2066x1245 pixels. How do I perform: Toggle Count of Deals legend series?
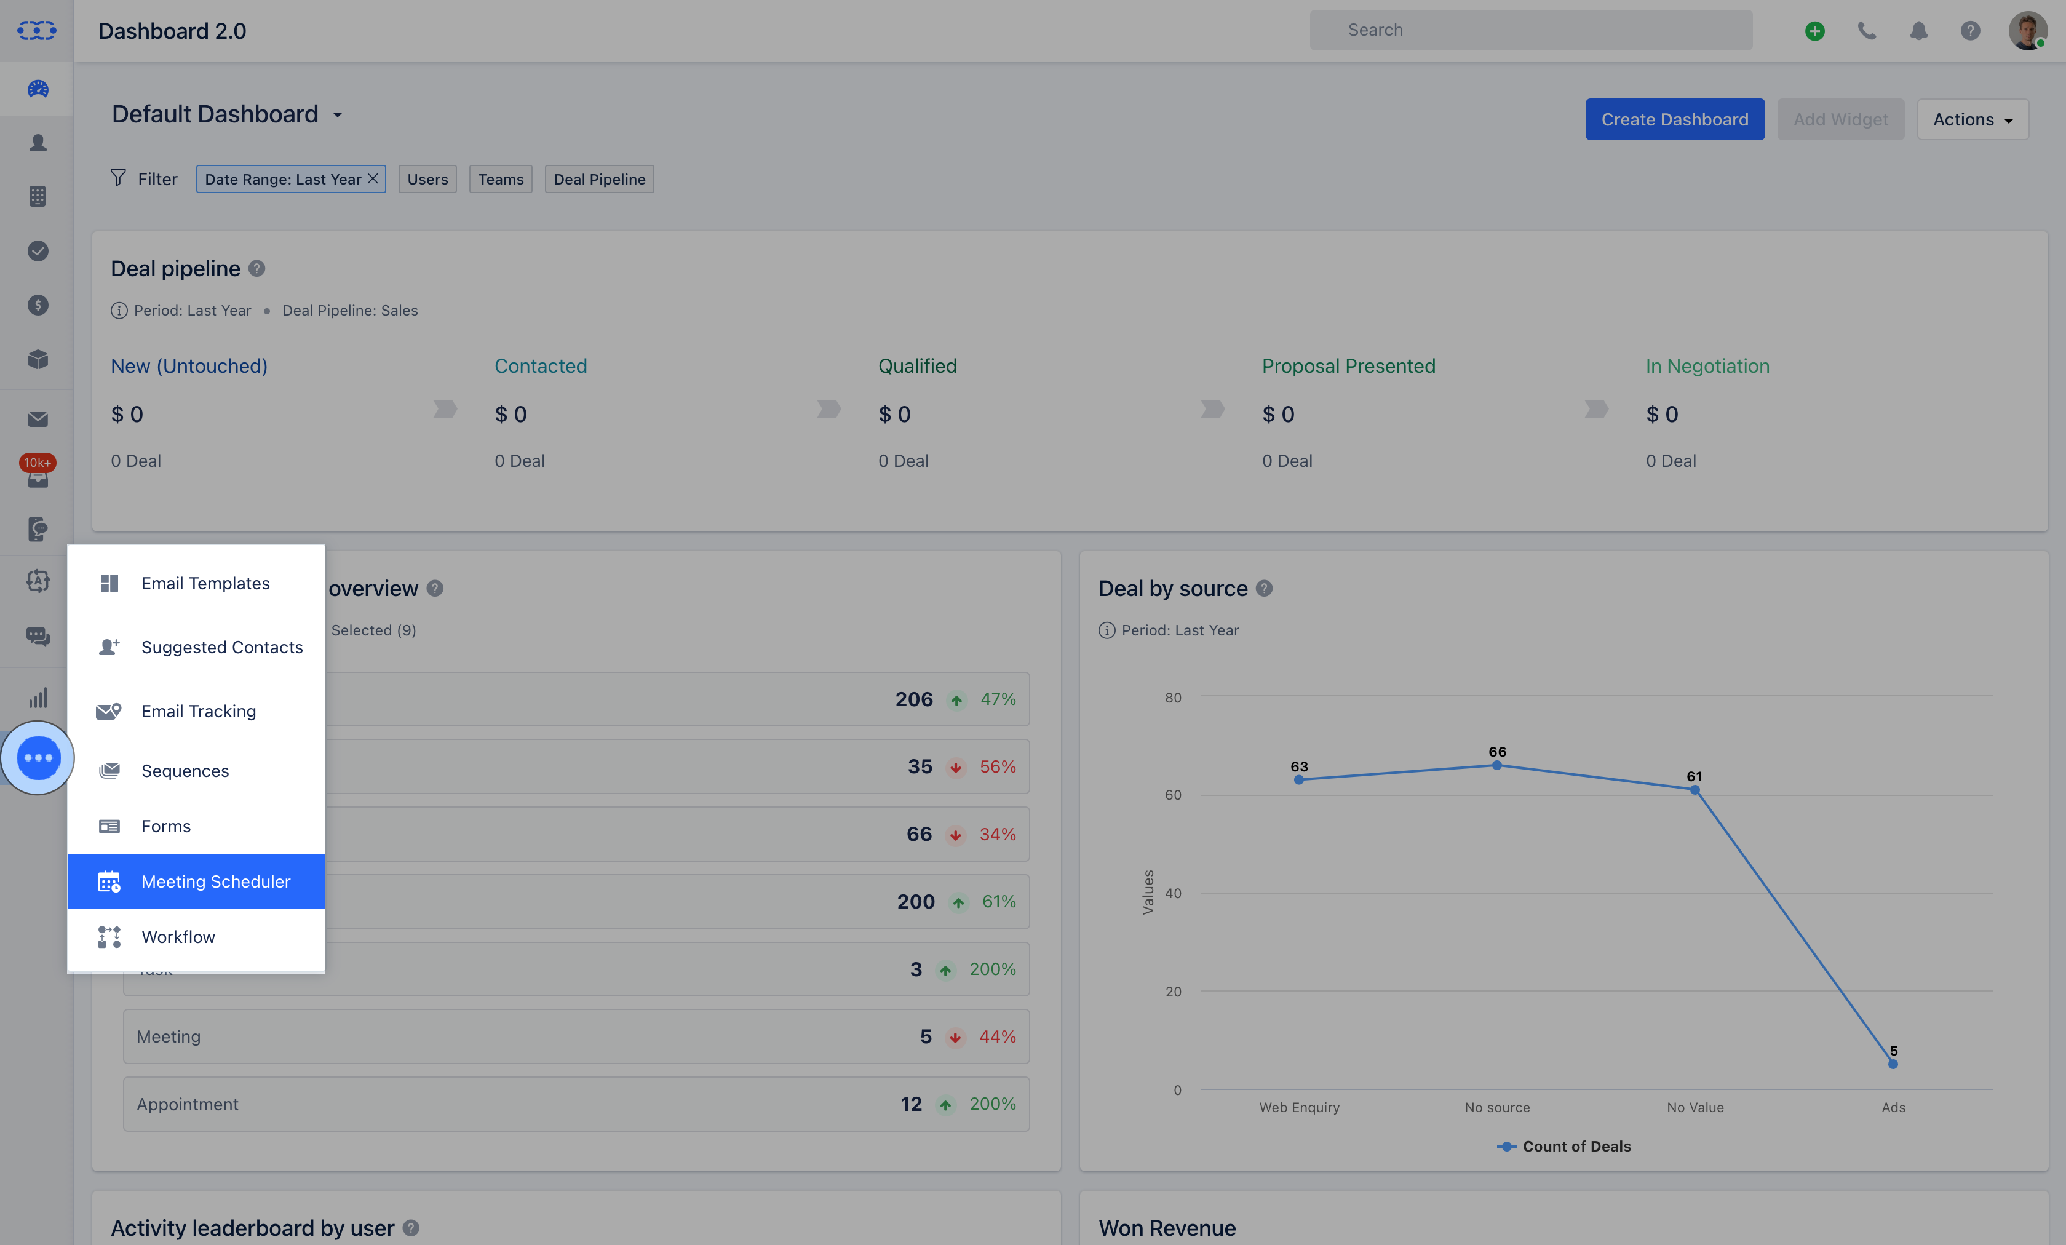pyautogui.click(x=1563, y=1146)
